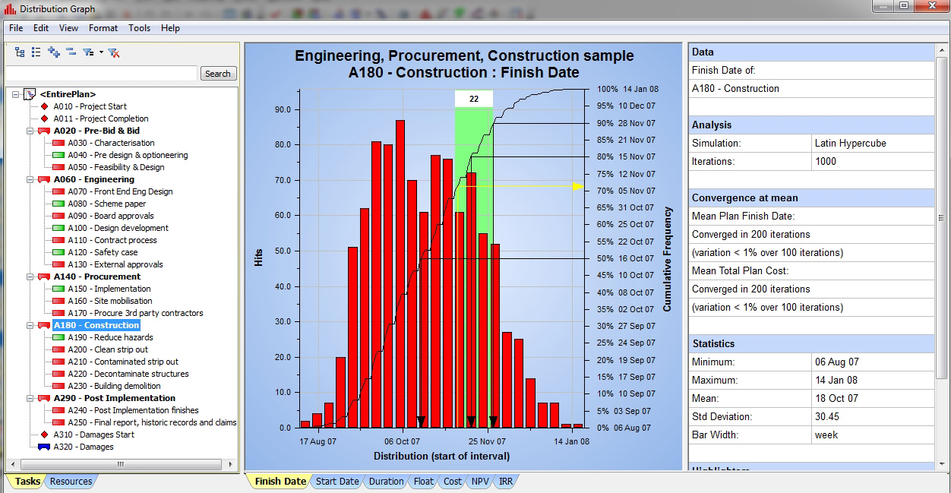
Task: Clear the filter with red-X funnel
Action: [x=114, y=52]
